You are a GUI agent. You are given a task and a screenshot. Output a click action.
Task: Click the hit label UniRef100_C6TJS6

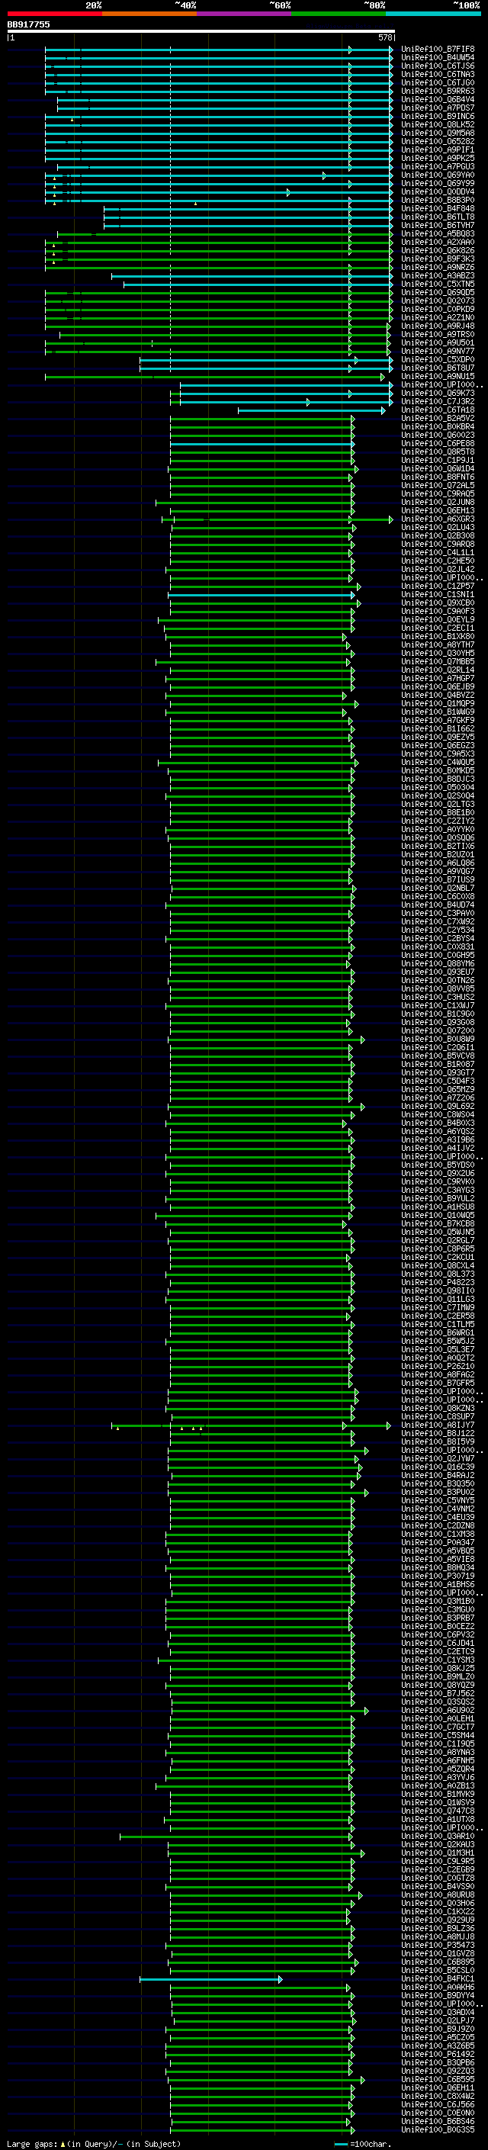tap(438, 66)
